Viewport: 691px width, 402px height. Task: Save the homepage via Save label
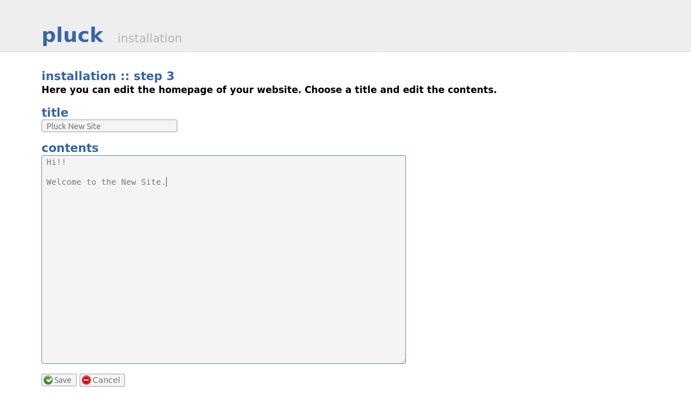[63, 380]
